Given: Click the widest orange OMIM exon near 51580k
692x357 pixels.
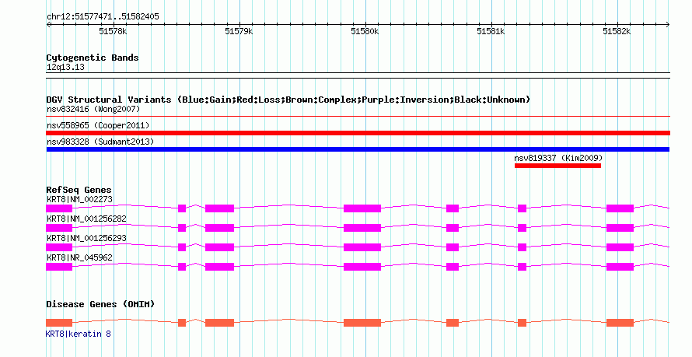Looking at the screenshot, I should tap(362, 323).
